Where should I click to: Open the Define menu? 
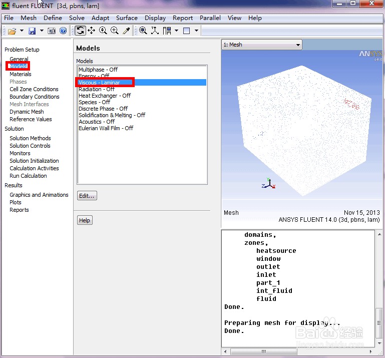point(53,18)
